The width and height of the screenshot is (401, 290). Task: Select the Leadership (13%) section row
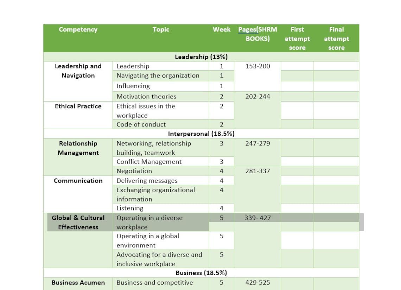tap(201, 57)
